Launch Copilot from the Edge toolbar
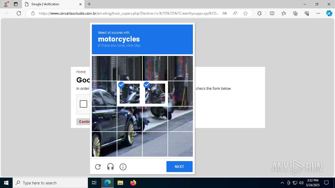Image resolution: width=335 pixels, height=188 pixels. (329, 13)
